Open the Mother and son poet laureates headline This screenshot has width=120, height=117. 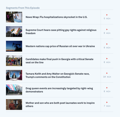pyautogui.click(x=60, y=105)
